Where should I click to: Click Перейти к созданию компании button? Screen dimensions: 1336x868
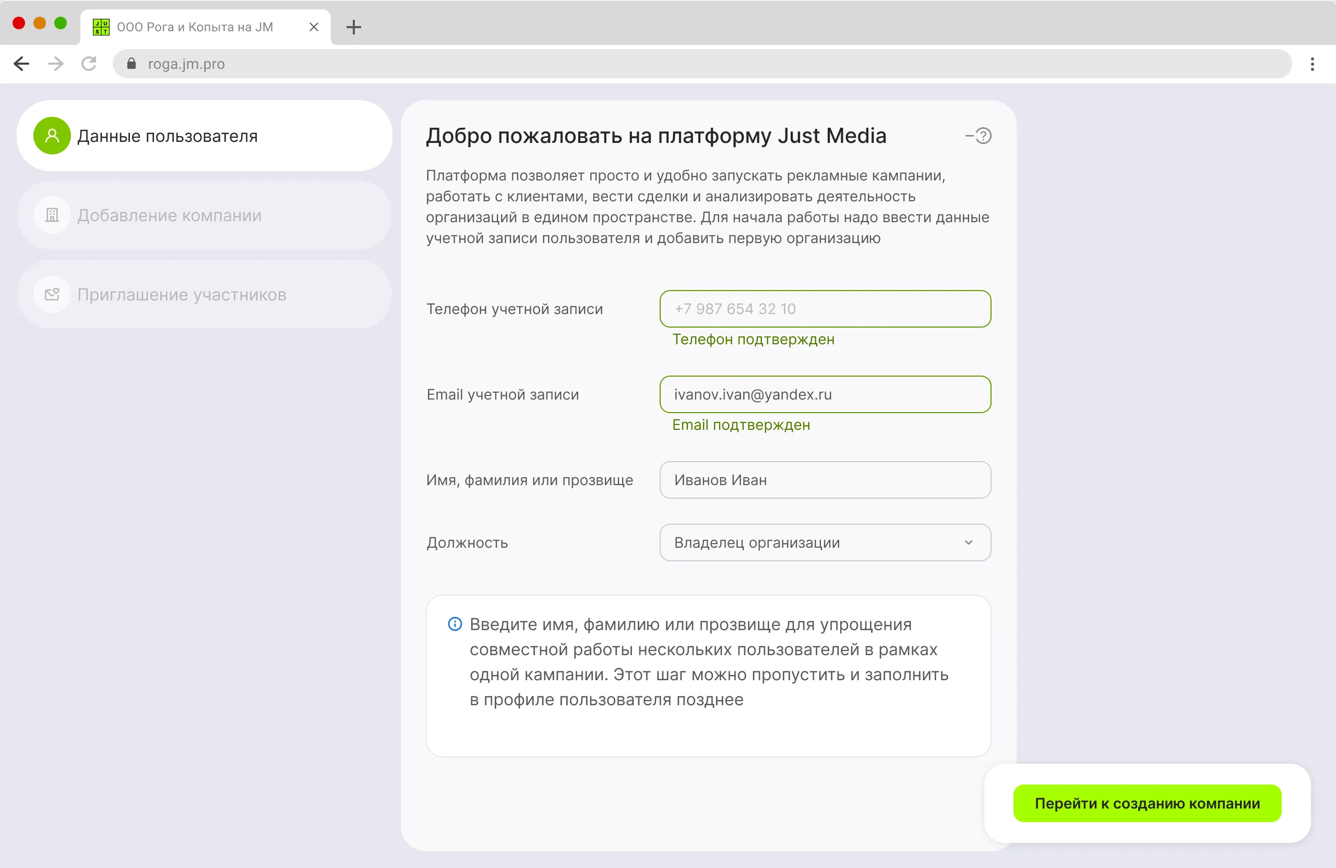coord(1147,803)
